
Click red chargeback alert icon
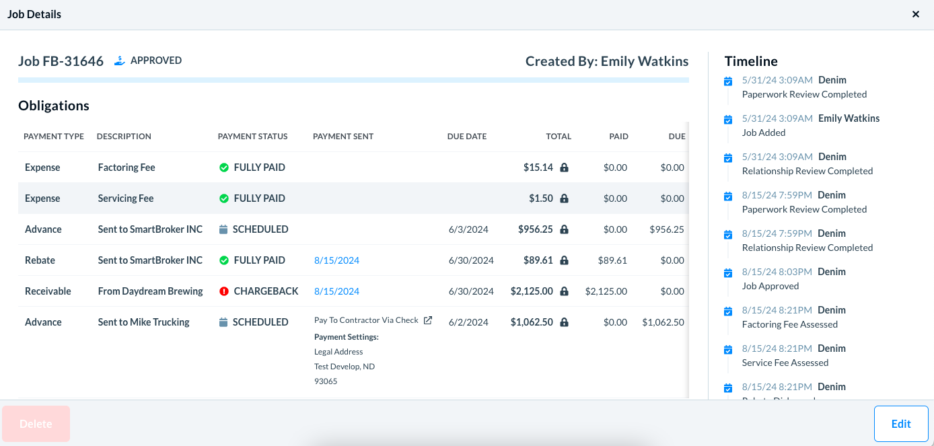tap(224, 291)
